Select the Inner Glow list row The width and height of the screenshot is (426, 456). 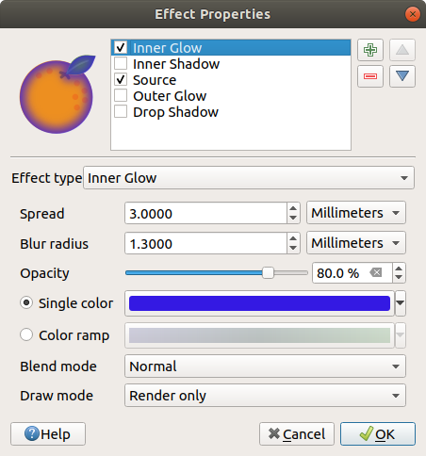coord(231,48)
